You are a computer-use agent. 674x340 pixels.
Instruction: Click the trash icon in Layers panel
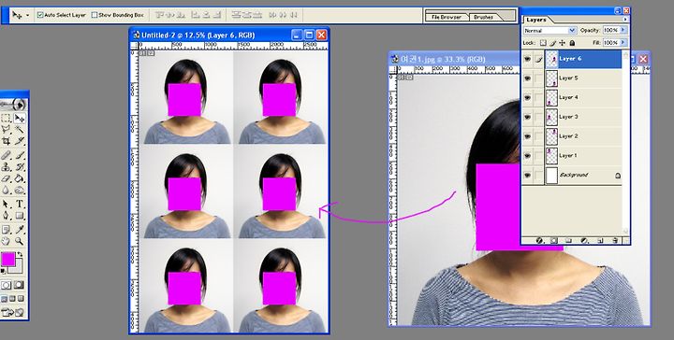615,241
